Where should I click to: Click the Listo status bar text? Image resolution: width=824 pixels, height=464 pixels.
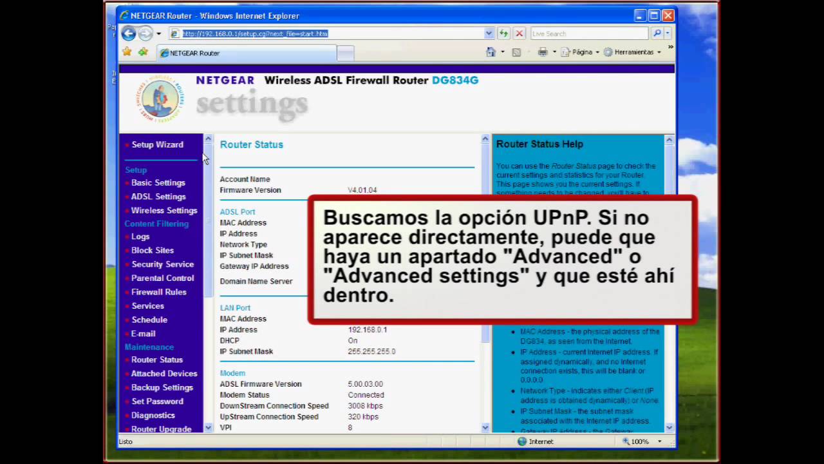pos(126,441)
